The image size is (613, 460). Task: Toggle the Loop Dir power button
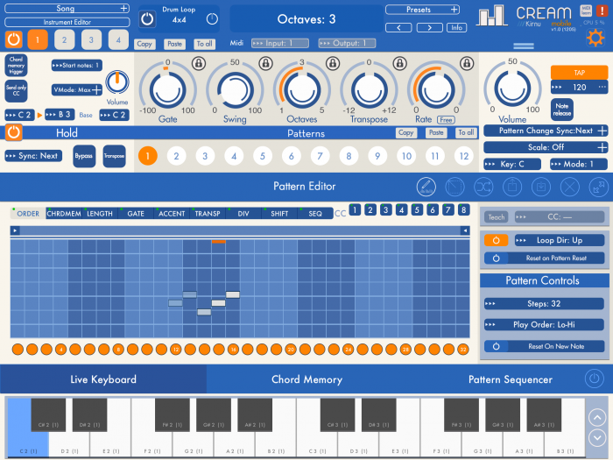point(496,240)
